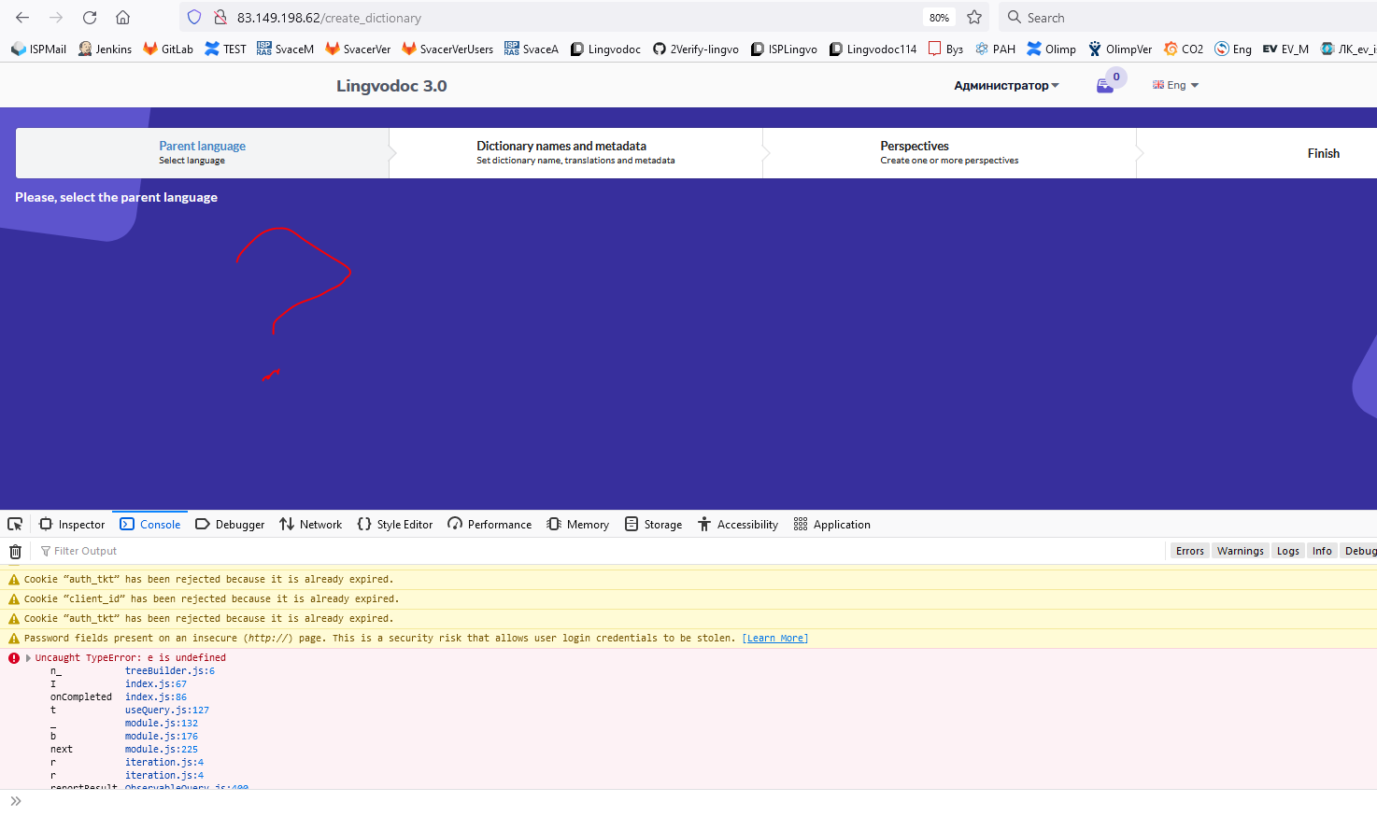Toggle the Info filter in console
The width and height of the screenshot is (1377, 830).
coord(1322,551)
